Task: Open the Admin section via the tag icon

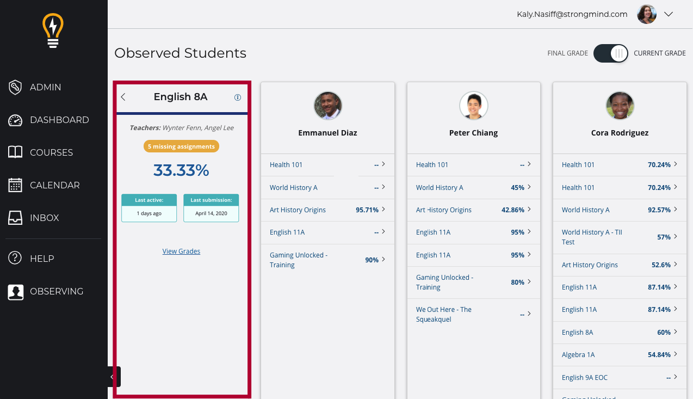Action: (15, 87)
